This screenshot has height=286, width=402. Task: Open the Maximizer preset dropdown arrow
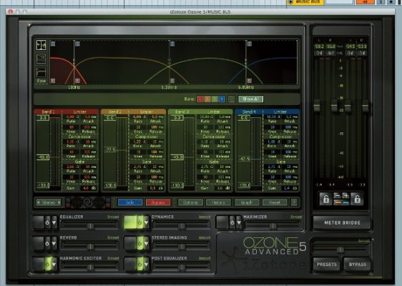pyautogui.click(x=239, y=222)
